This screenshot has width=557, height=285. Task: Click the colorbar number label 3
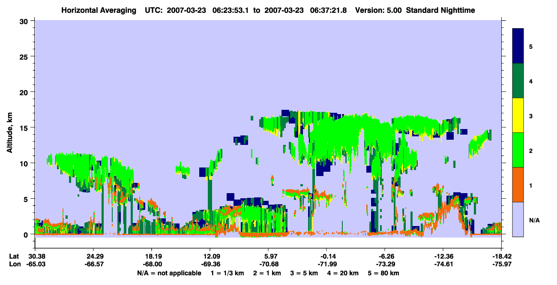coord(530,116)
